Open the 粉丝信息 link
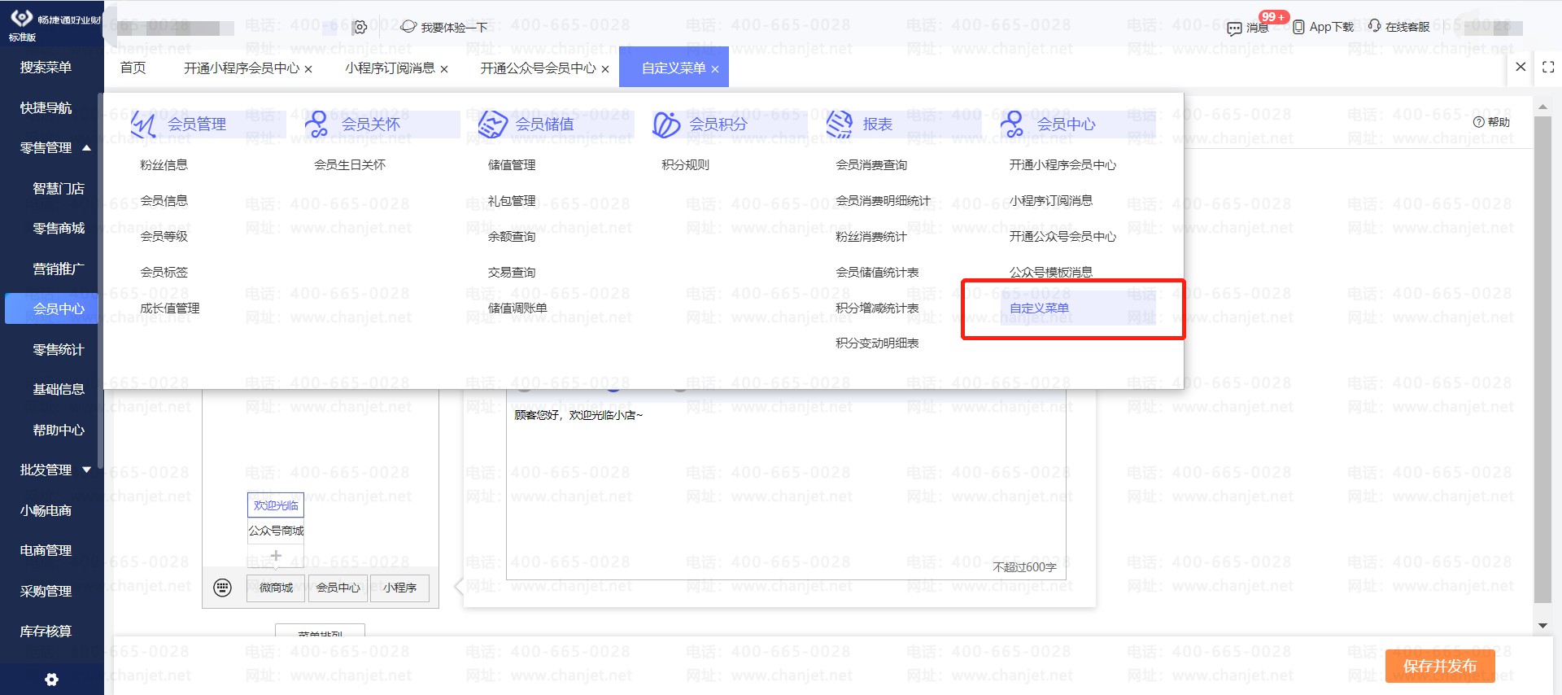Viewport: 1562px width, 695px height. click(164, 165)
